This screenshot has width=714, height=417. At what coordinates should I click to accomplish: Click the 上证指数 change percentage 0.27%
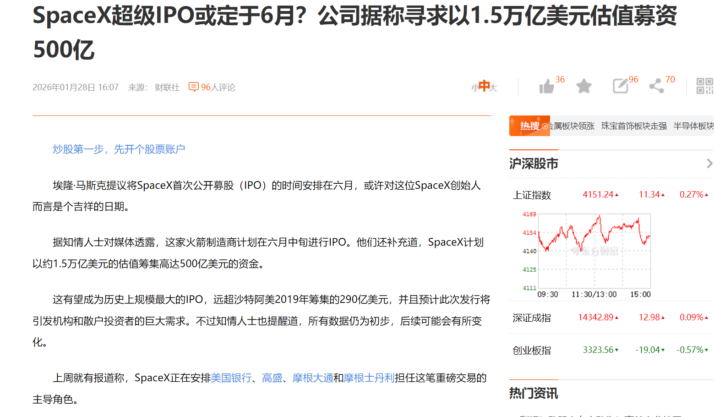[x=691, y=194]
